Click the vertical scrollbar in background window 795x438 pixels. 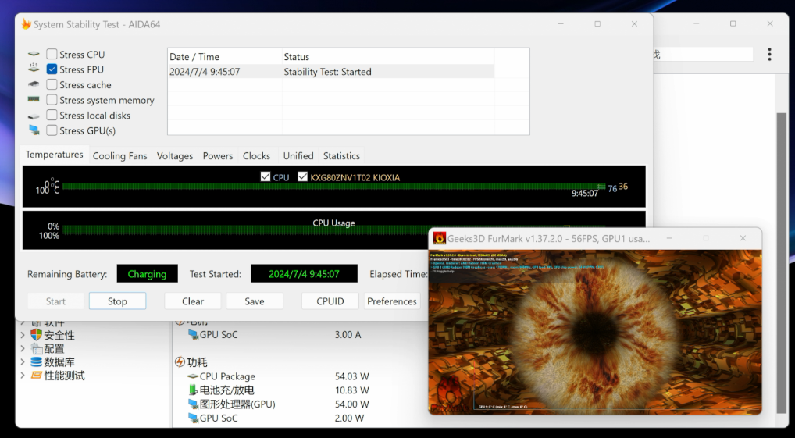pyautogui.click(x=781, y=258)
